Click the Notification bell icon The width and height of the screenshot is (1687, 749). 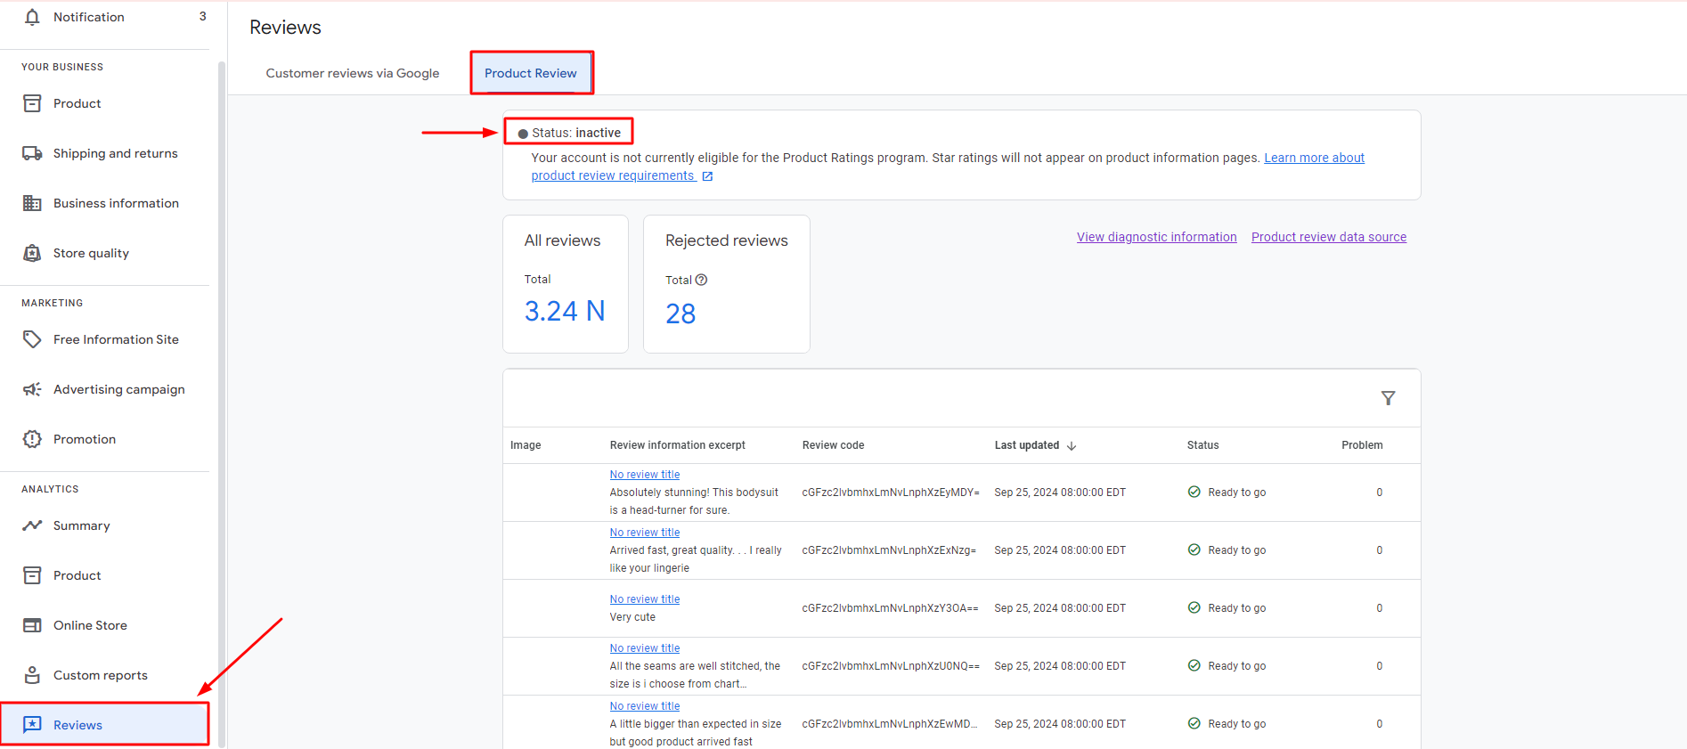pos(32,17)
